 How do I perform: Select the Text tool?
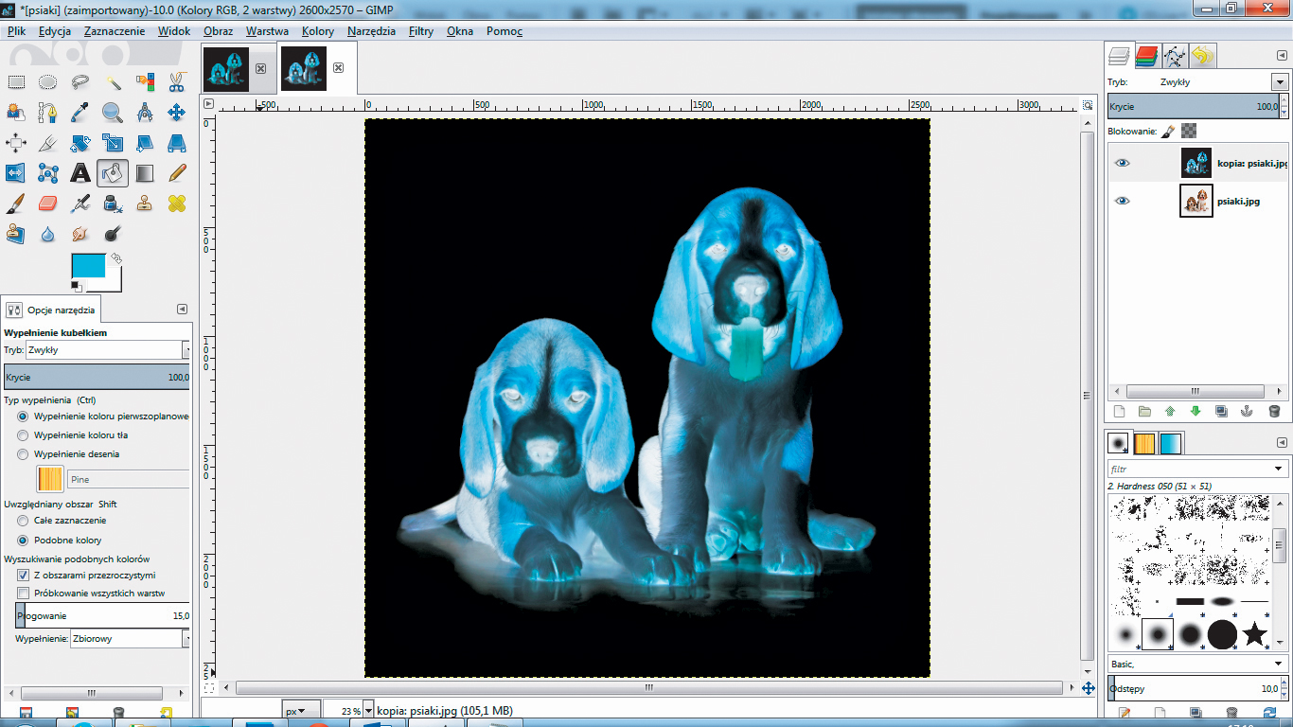[x=80, y=173]
